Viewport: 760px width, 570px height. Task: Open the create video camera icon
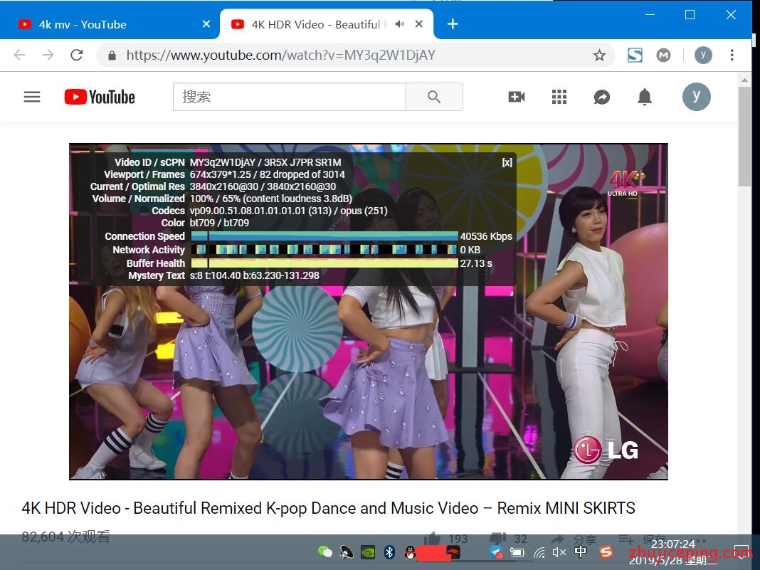pyautogui.click(x=517, y=97)
